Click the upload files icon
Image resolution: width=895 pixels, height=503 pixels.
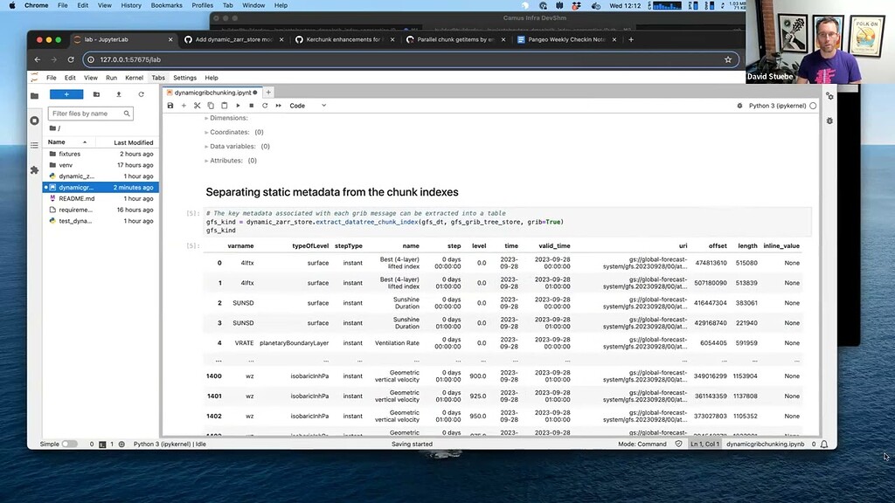[x=119, y=94]
